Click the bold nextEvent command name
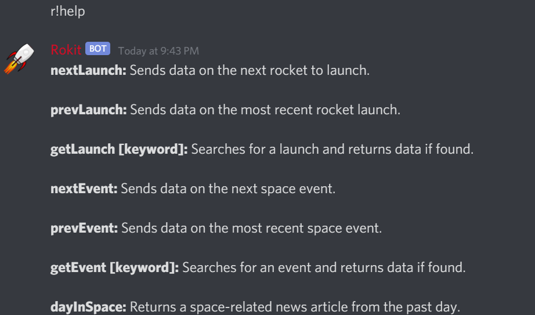Screen dimensions: 535x315 [x=84, y=189]
